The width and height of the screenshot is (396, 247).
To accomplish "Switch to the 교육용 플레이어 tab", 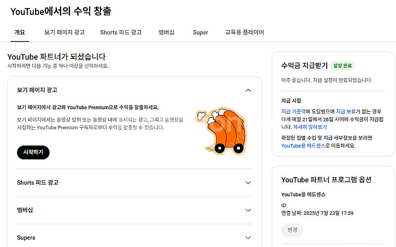I will 245,32.
